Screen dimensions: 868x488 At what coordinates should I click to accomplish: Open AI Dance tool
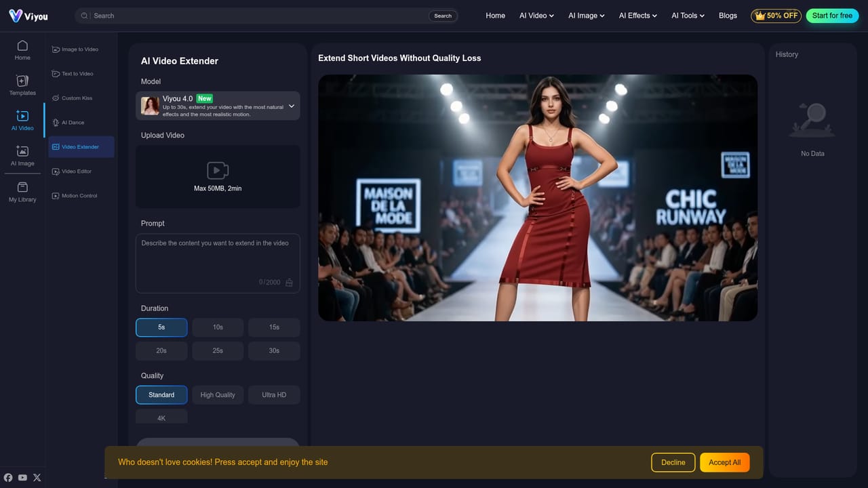click(x=81, y=123)
